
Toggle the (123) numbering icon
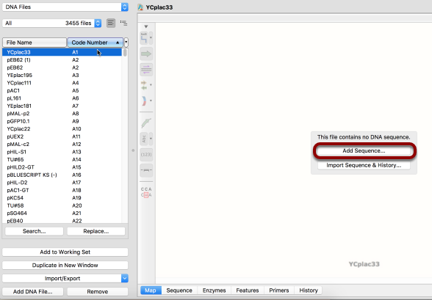point(146,155)
